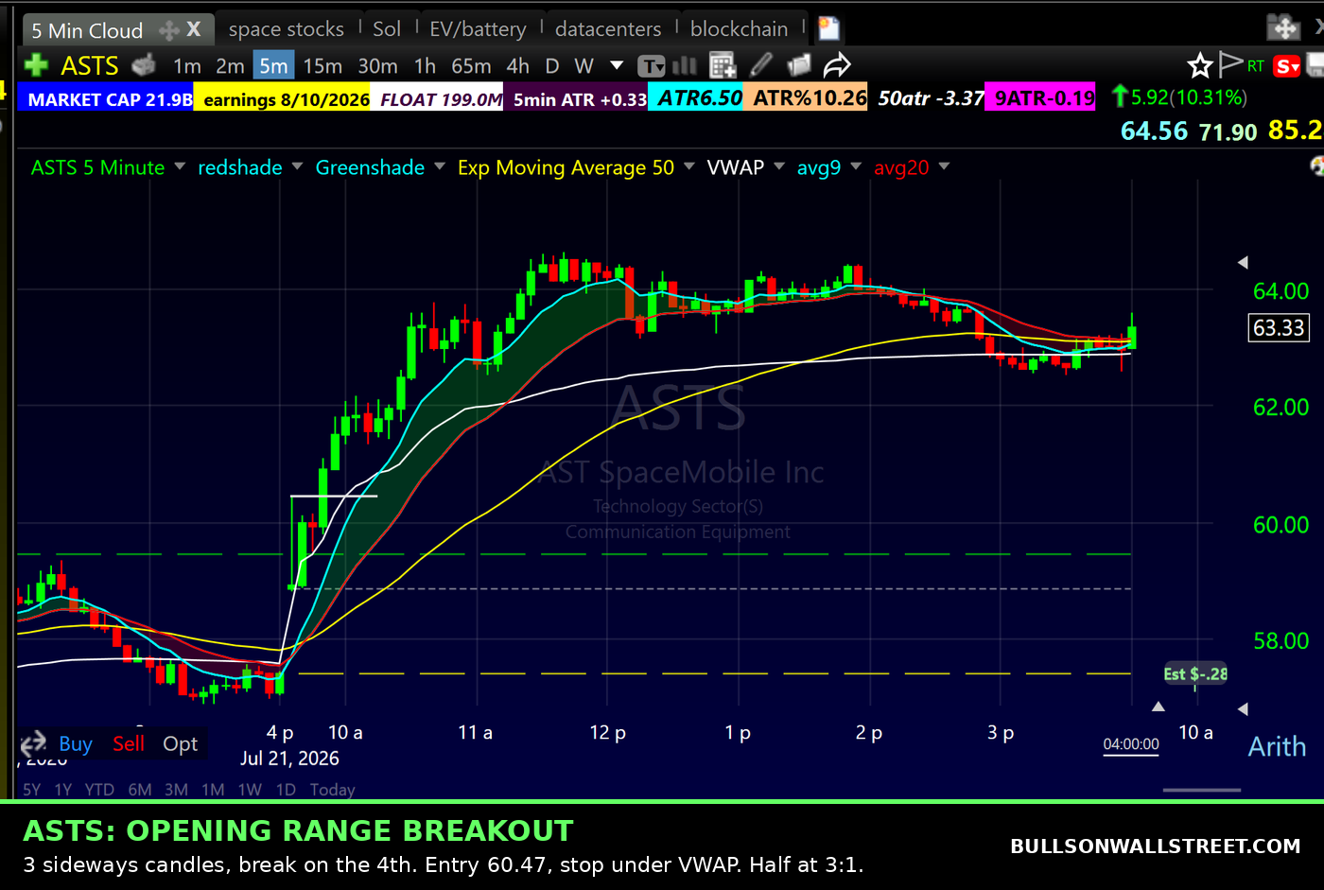Select the W weekly timeframe

pyautogui.click(x=584, y=66)
